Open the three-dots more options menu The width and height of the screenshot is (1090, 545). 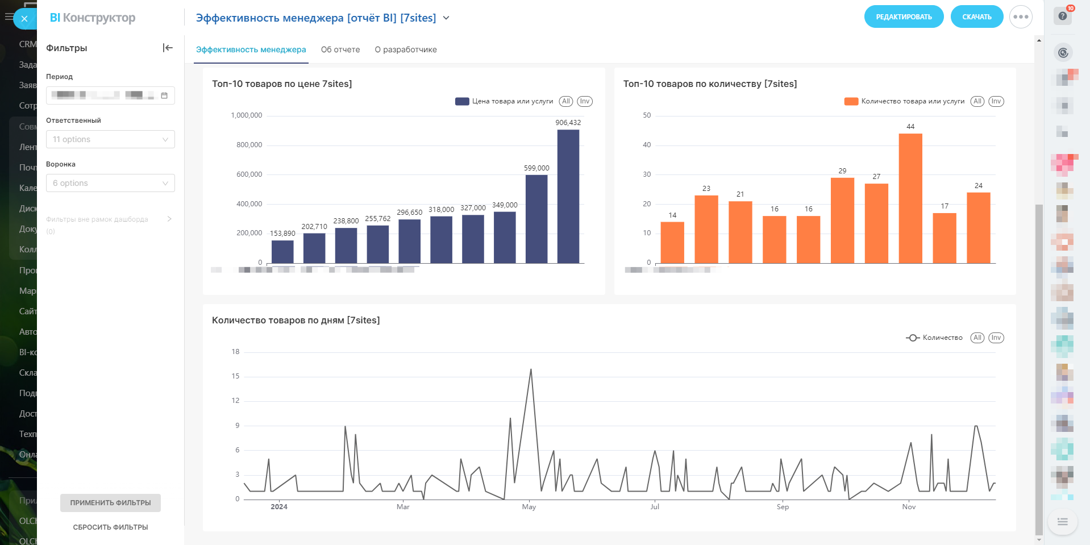(x=1020, y=17)
